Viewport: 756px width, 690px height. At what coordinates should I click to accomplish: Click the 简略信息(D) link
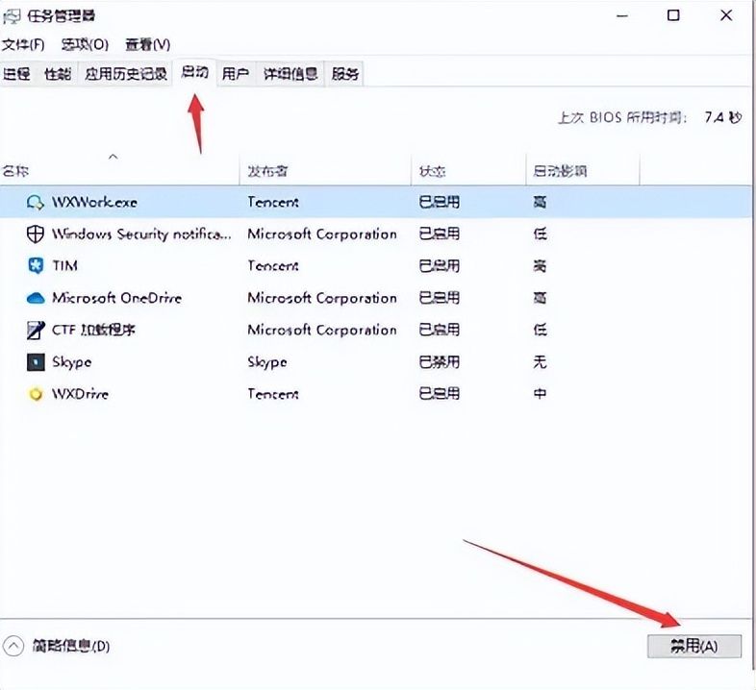[x=71, y=646]
